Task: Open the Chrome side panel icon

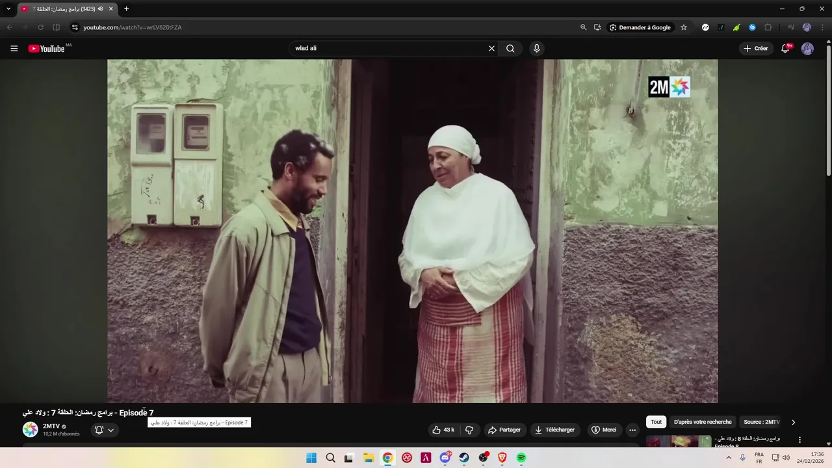Action: tap(56, 27)
